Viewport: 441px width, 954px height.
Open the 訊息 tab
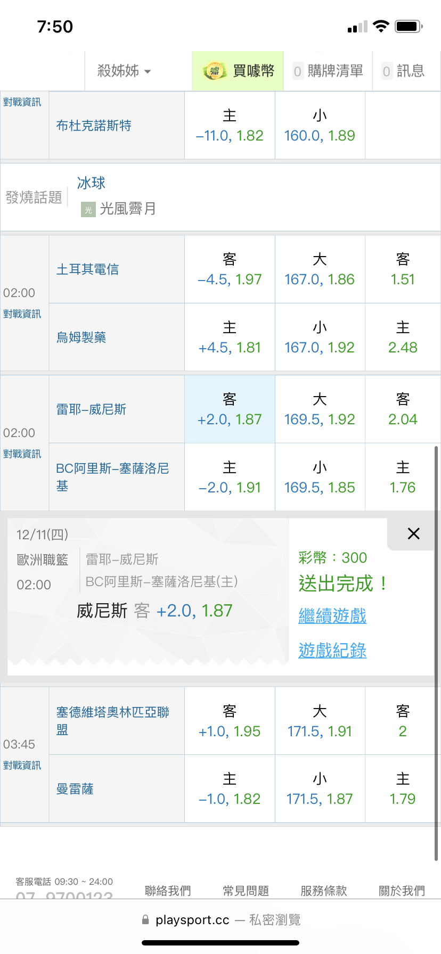403,71
